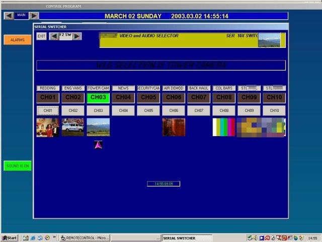
Task: Click the Tower Cam mountain thumbnail under CH03
Action: [98, 127]
